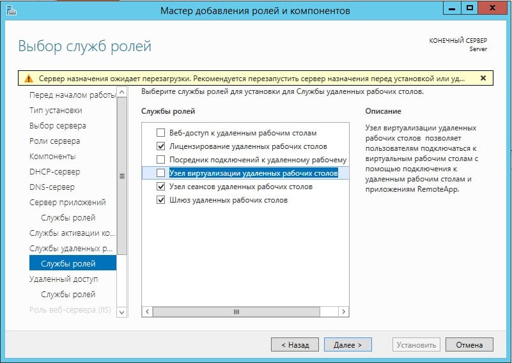
Task: Click Роль веб-сервера (IIS) step
Action: (70, 310)
